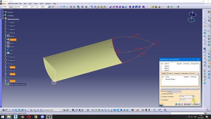
Task: Select Spline.3 in the Section list
Action: [x=167, y=68]
